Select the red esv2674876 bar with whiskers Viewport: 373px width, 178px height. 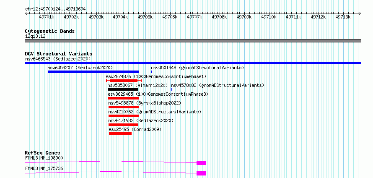(x=124, y=81)
